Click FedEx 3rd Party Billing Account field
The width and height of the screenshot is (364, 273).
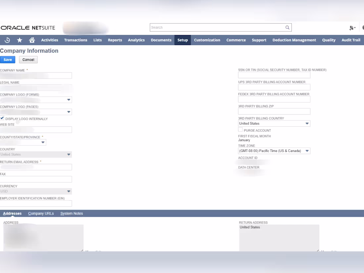[274, 99]
